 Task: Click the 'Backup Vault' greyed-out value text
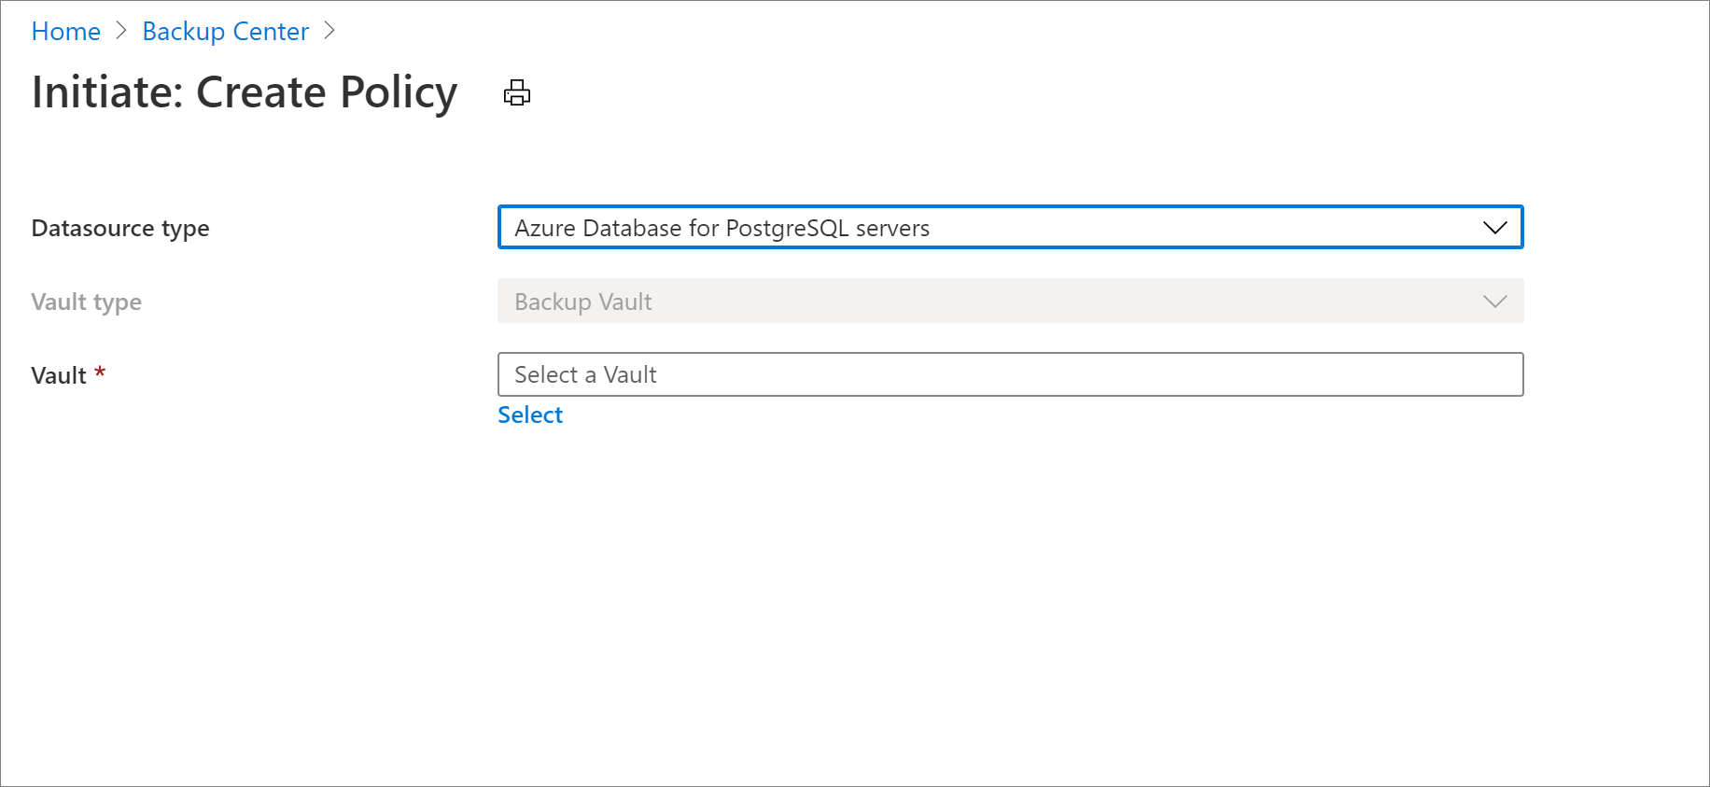(x=582, y=302)
